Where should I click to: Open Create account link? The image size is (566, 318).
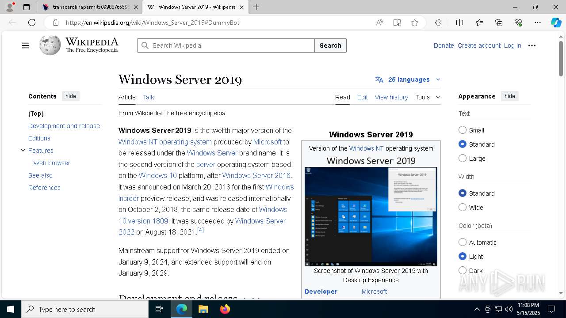479,45
